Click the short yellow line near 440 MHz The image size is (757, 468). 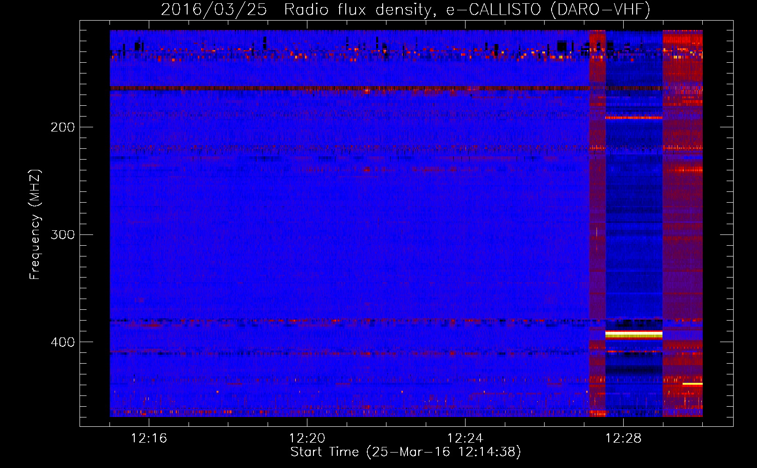[x=692, y=384]
